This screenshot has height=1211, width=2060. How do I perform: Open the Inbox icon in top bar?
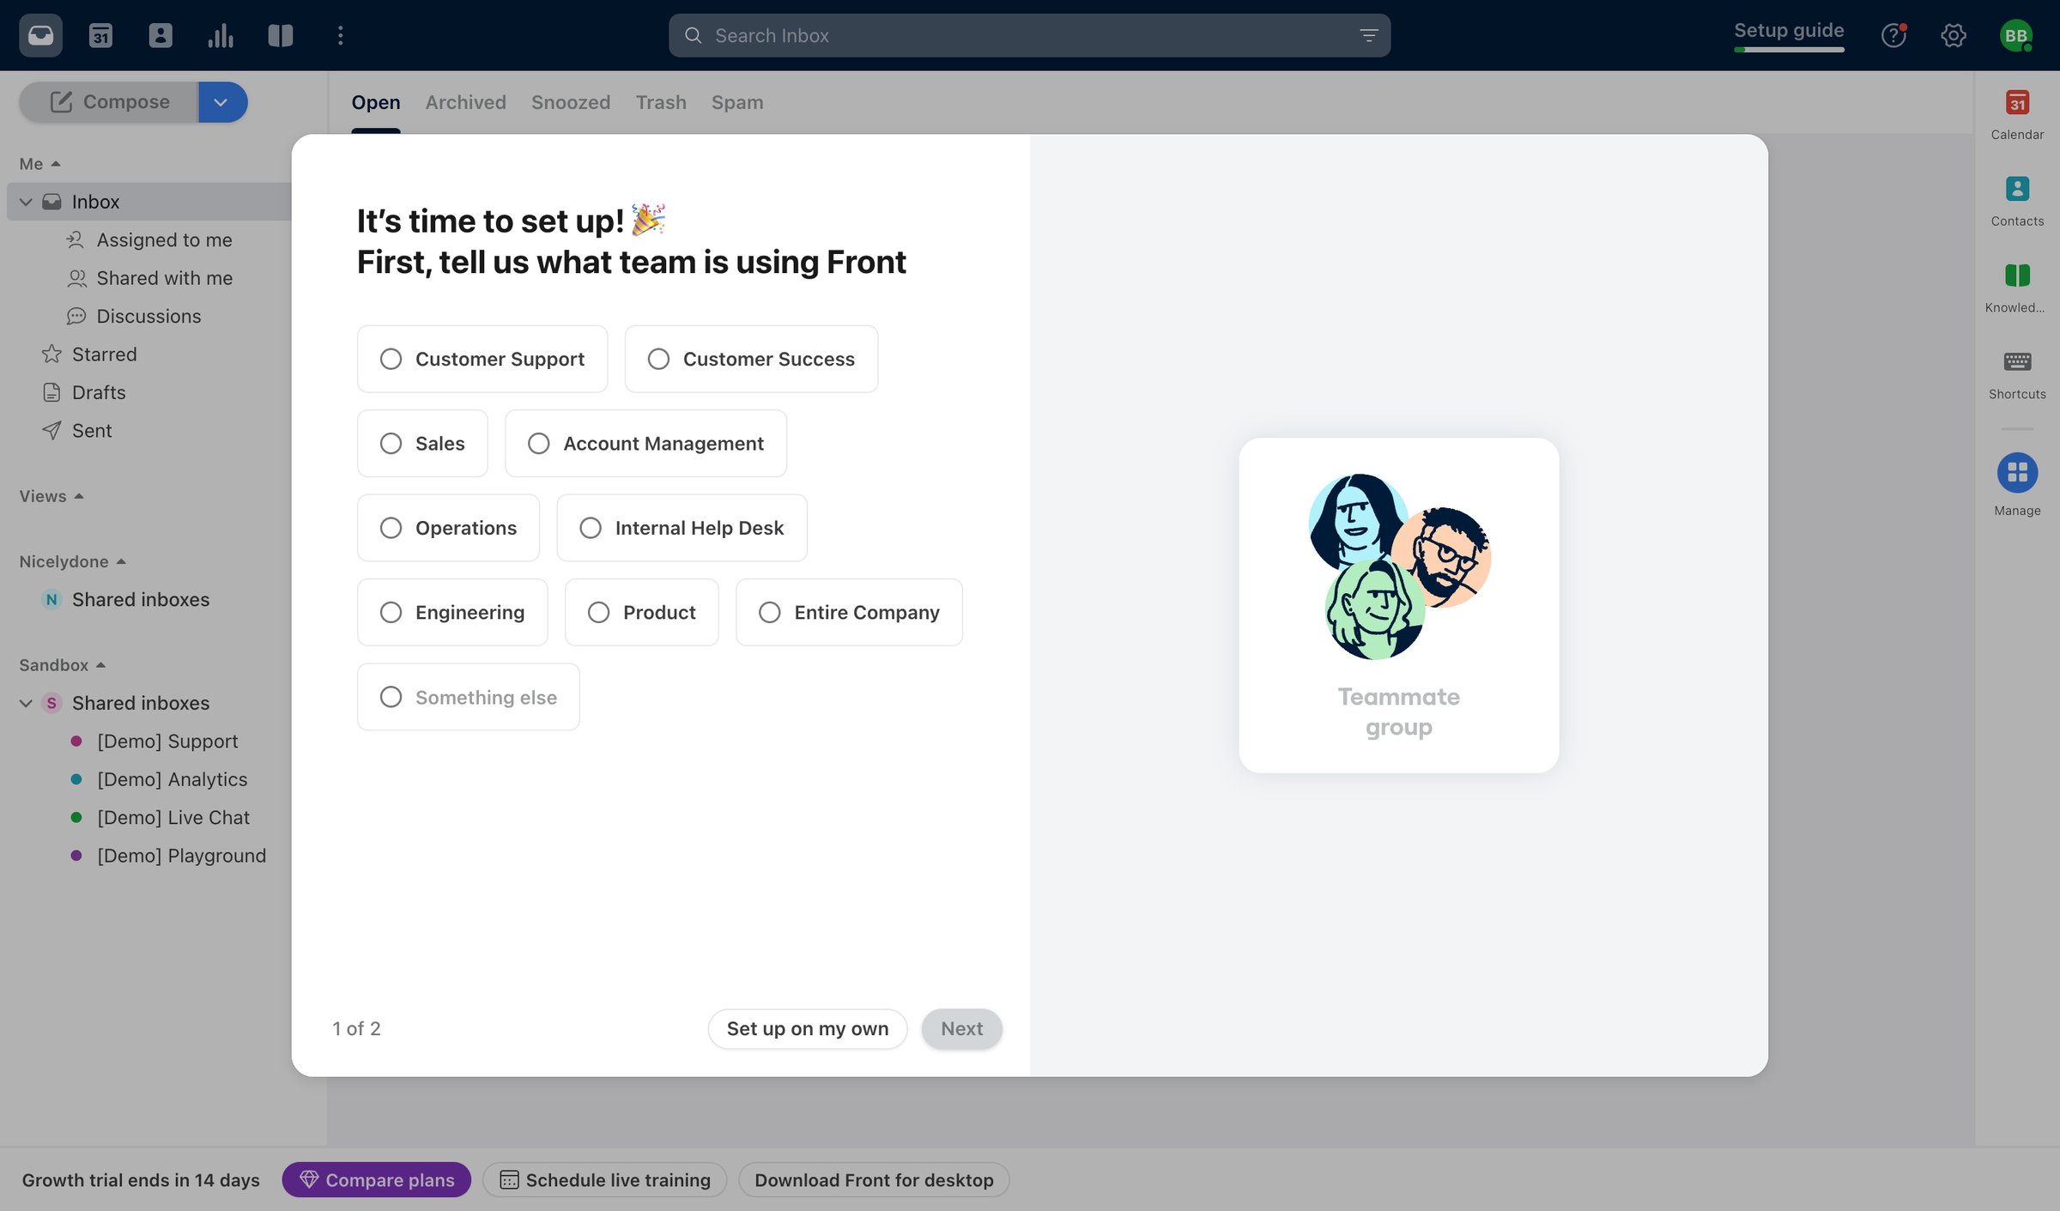click(40, 35)
